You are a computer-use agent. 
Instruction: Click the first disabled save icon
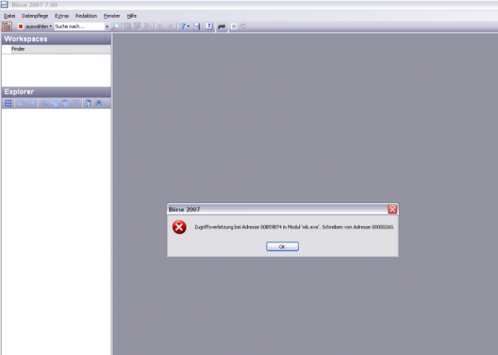click(x=127, y=27)
